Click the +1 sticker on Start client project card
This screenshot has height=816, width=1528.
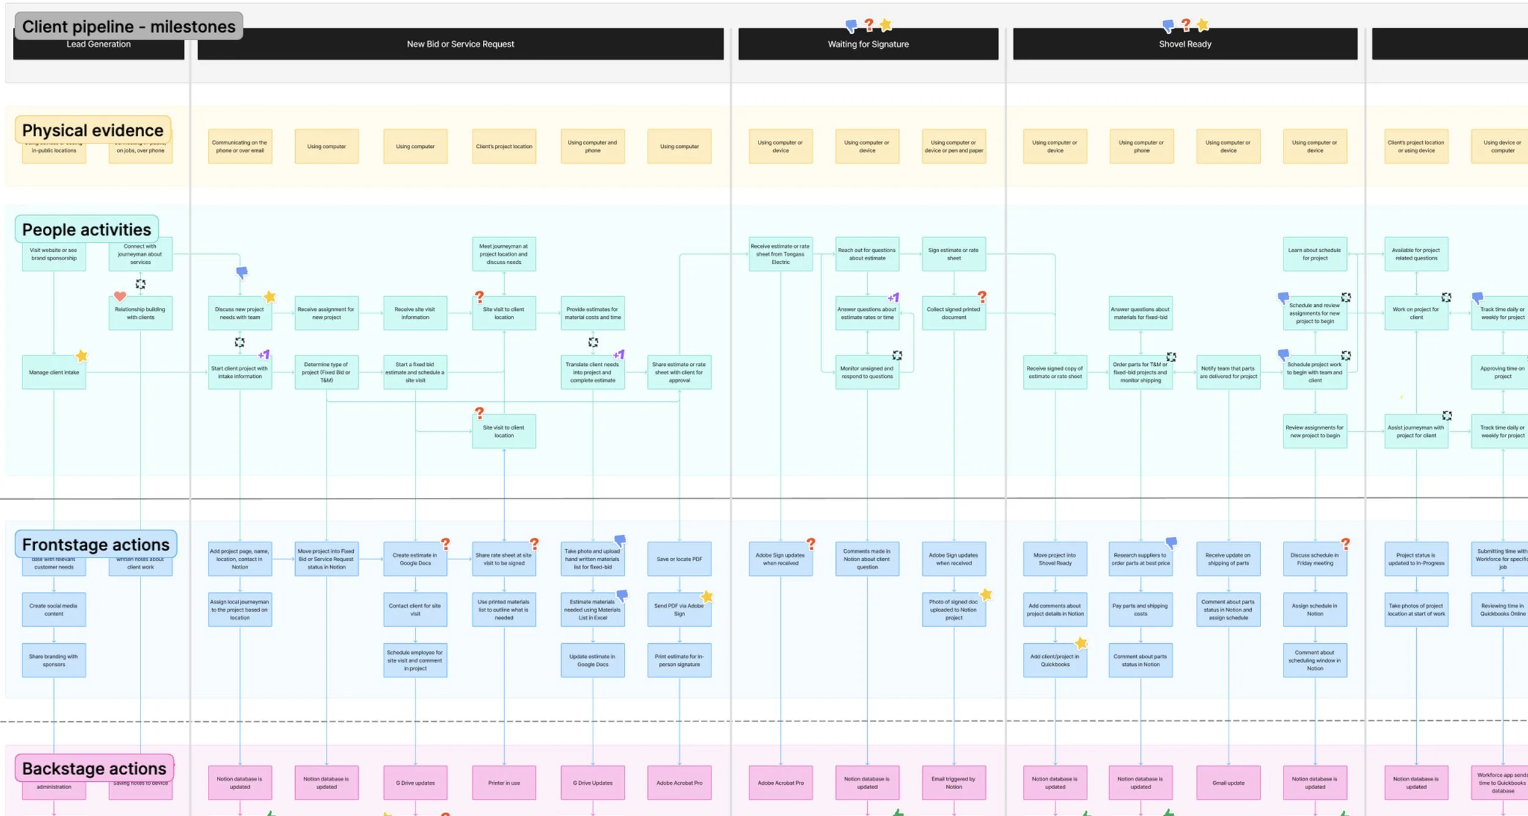263,354
